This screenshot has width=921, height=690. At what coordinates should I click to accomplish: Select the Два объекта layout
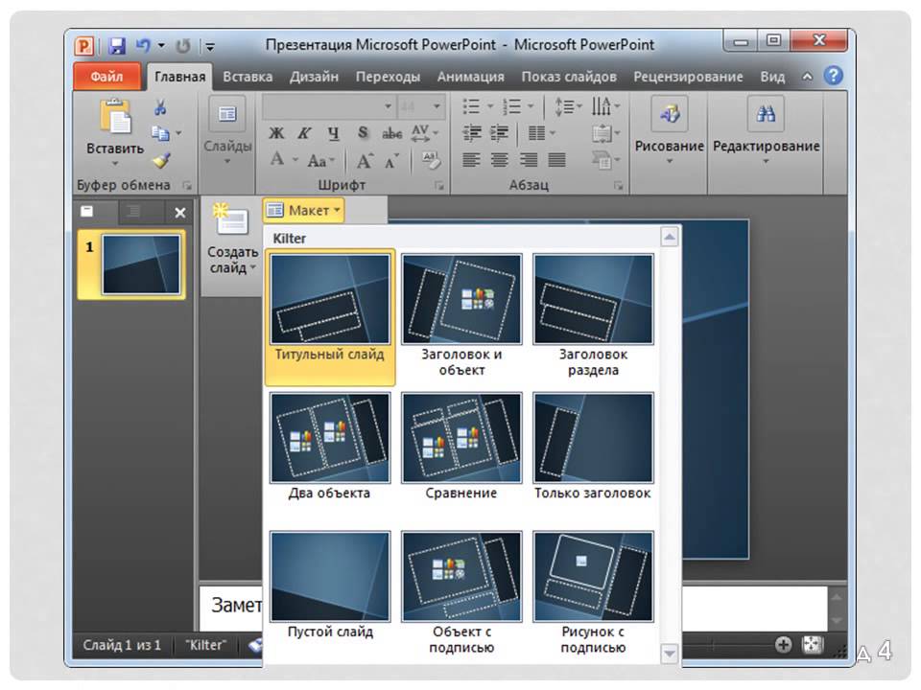coord(329,448)
